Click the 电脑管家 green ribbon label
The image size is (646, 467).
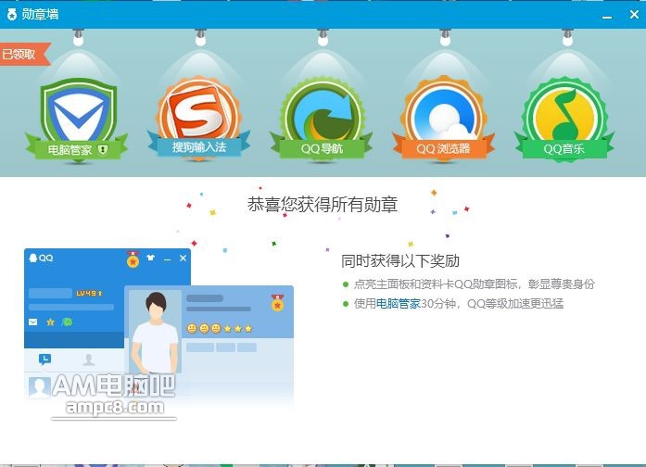[x=77, y=149]
